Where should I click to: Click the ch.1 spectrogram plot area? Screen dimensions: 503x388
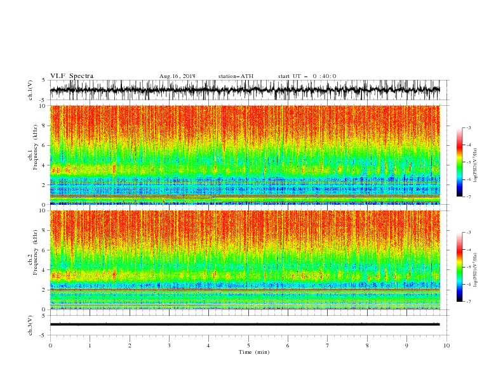coord(245,155)
